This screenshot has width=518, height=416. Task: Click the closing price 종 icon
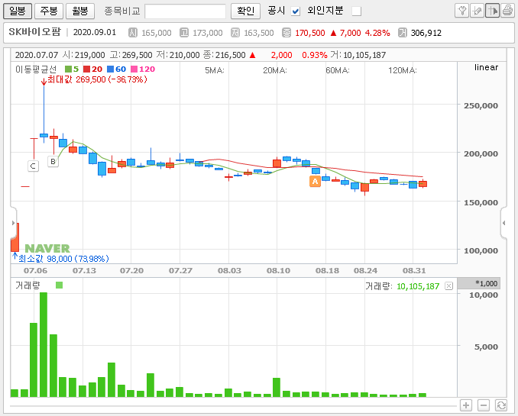286,33
